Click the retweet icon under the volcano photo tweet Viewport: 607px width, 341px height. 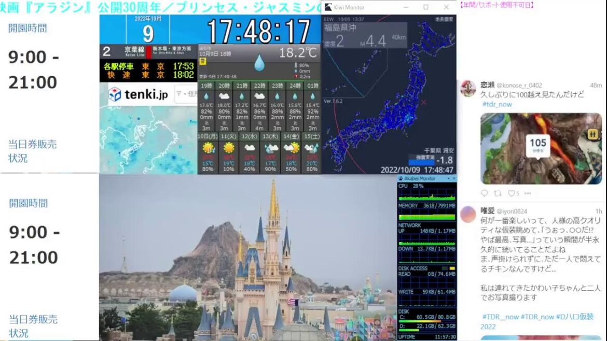[x=497, y=193]
